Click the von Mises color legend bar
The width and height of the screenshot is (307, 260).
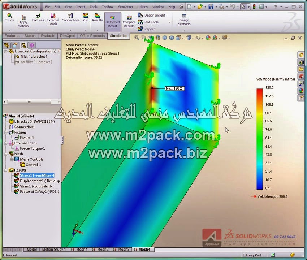click(260, 139)
